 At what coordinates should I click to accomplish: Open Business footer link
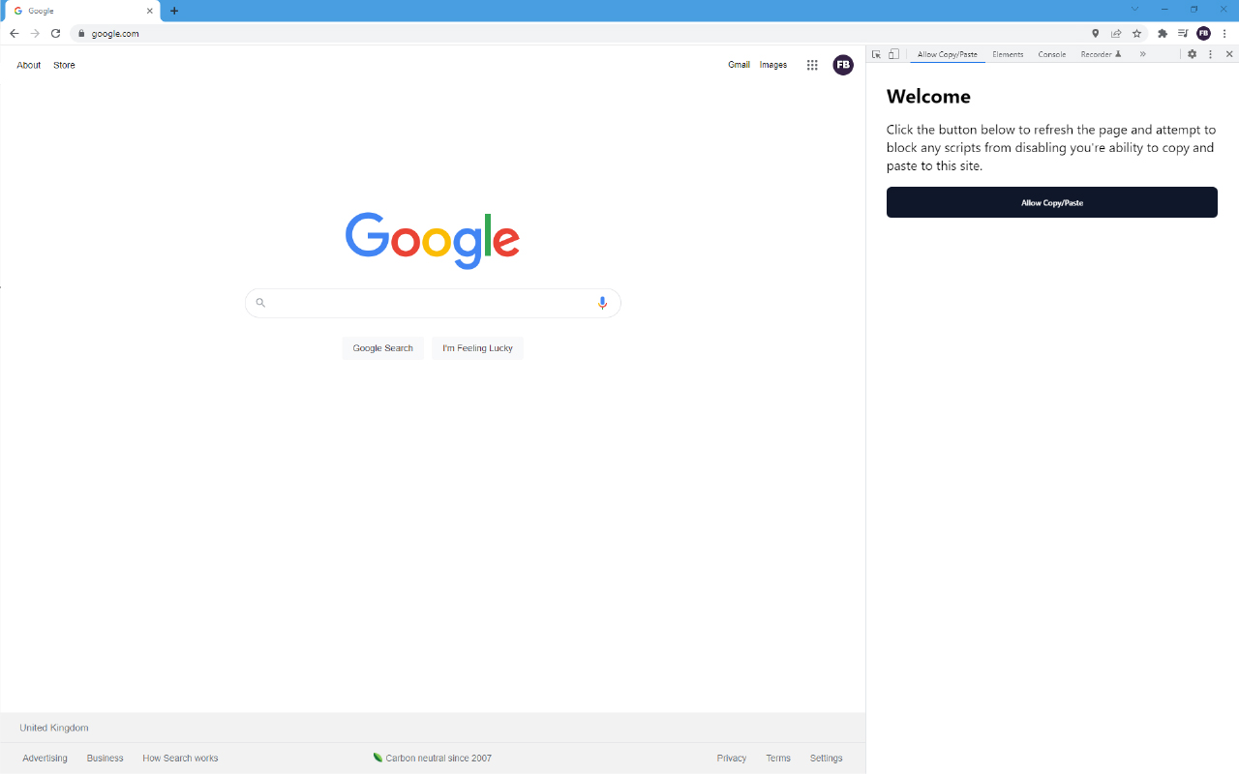[106, 759]
